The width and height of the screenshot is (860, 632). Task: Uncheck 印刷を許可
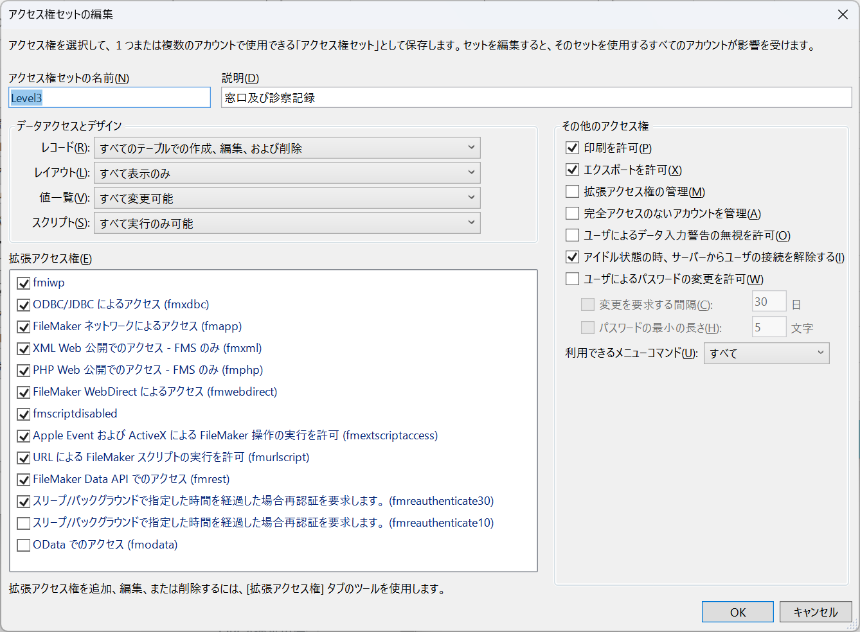click(x=572, y=148)
